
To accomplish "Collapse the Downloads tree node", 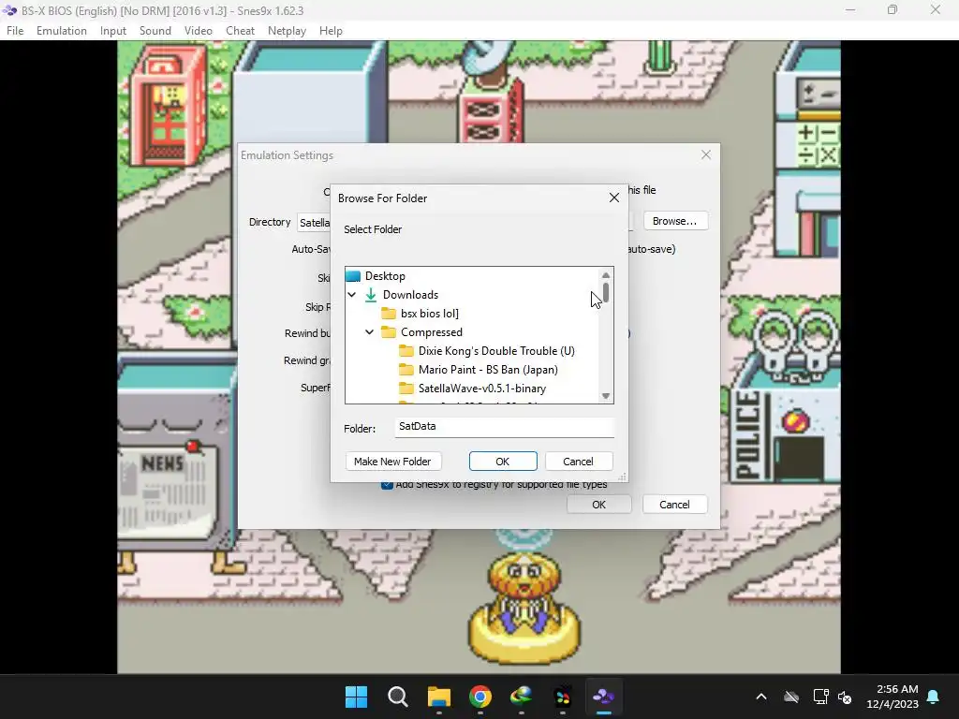I will [x=352, y=295].
